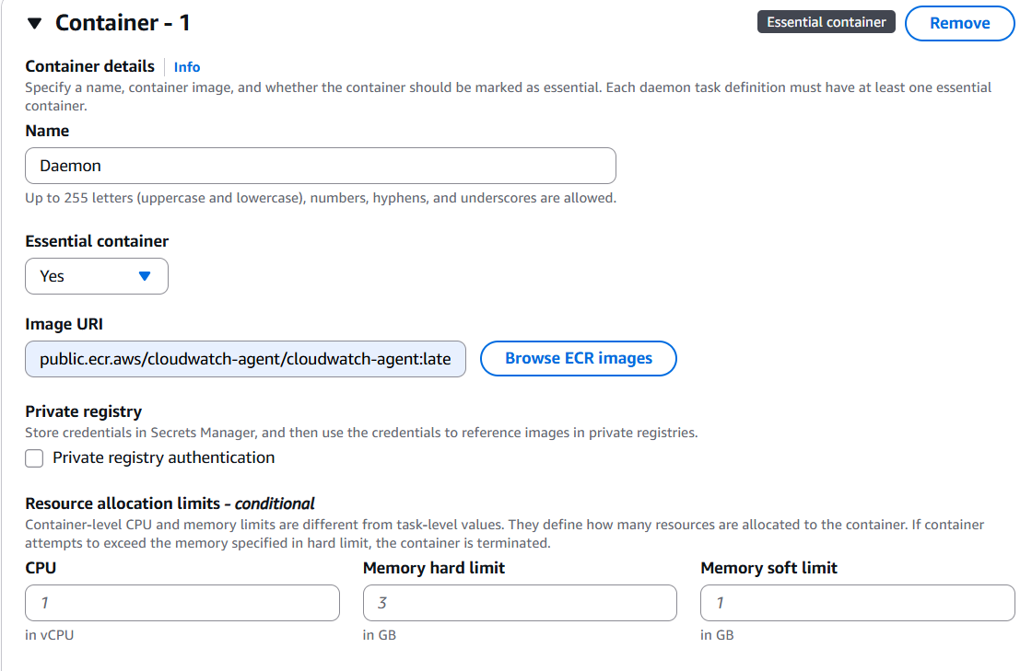Click the Memory soft limit label
Viewport: 1032px width, 671px height.
[768, 568]
